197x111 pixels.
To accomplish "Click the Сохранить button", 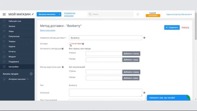I will 172,27.
